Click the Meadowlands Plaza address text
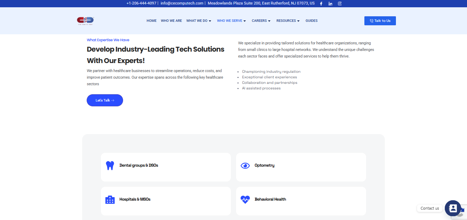 coord(261,3)
